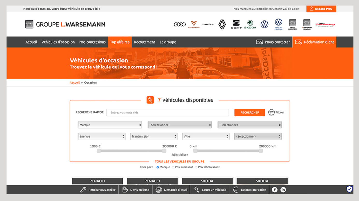Click the Accueil breadcrumb link
Screen dimensions: 359x201
(x=75, y=83)
